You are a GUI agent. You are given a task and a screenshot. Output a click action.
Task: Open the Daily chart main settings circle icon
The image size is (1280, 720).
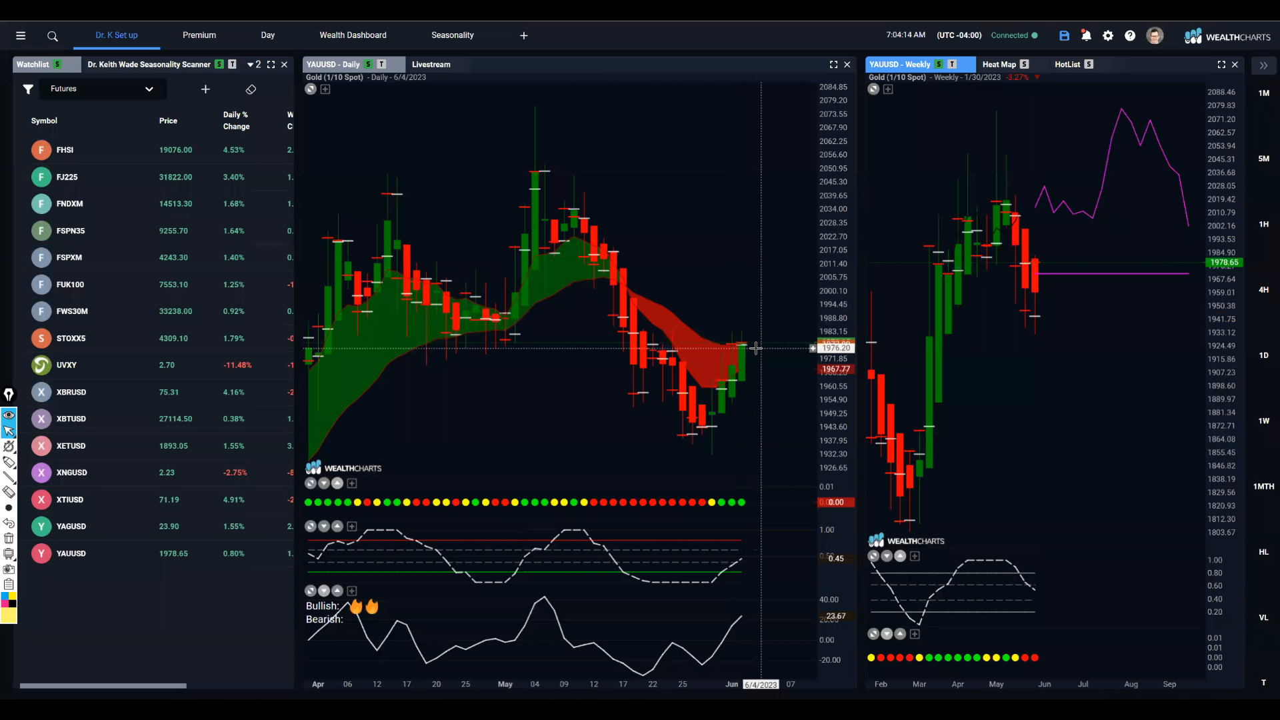click(311, 89)
